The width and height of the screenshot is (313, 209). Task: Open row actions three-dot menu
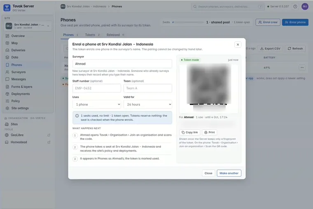tap(302, 67)
